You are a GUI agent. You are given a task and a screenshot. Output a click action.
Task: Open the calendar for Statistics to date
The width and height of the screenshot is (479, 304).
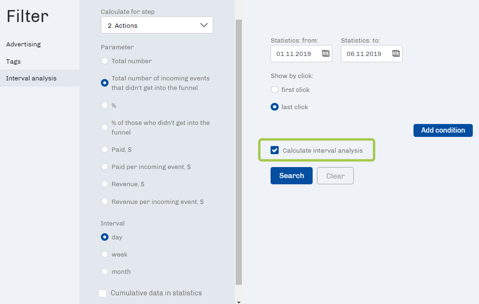click(396, 54)
